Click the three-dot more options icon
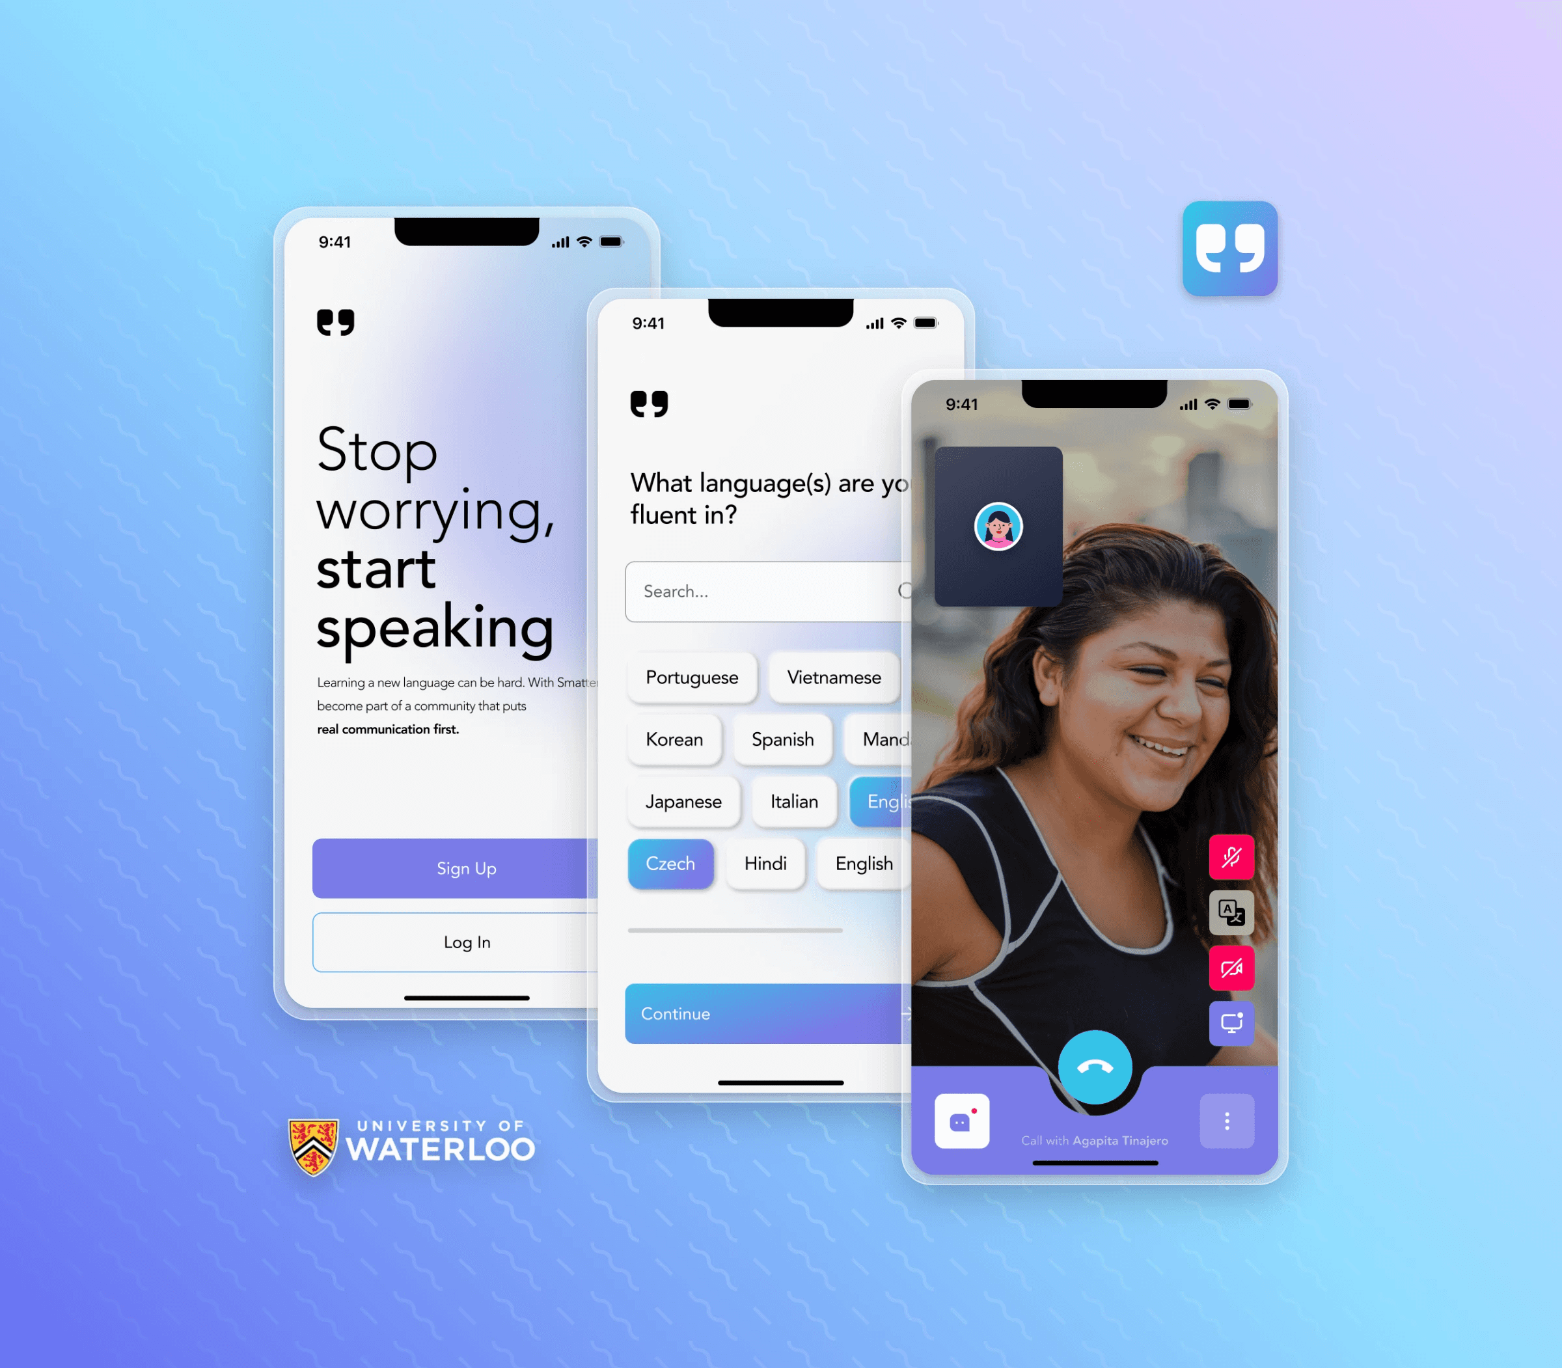The height and width of the screenshot is (1368, 1562). 1225,1119
